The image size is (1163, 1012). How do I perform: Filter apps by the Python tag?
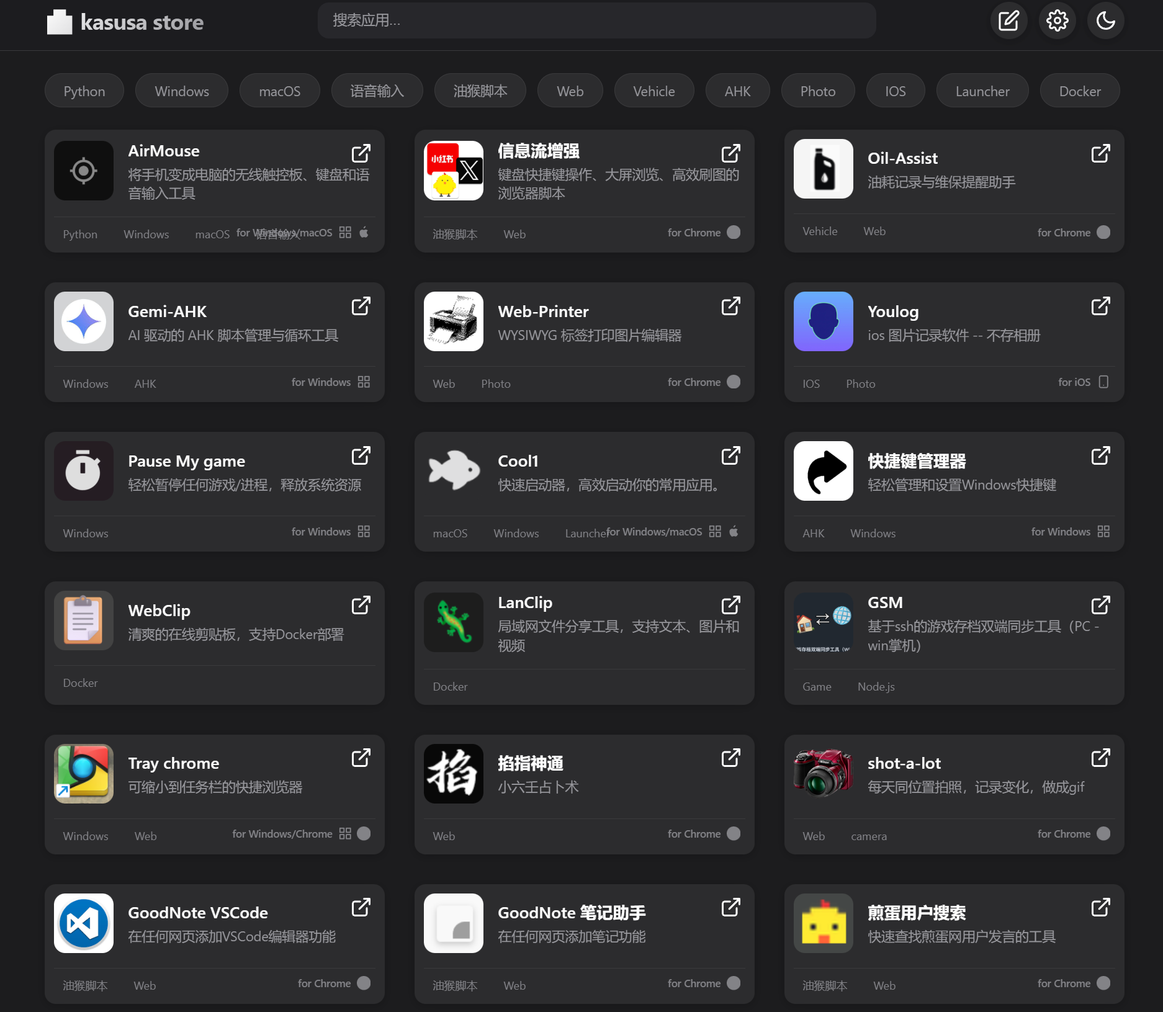point(84,91)
